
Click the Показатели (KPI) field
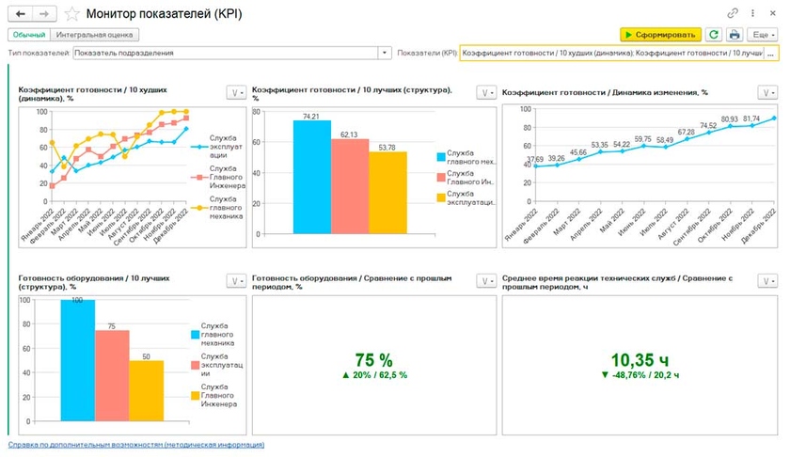pos(610,54)
